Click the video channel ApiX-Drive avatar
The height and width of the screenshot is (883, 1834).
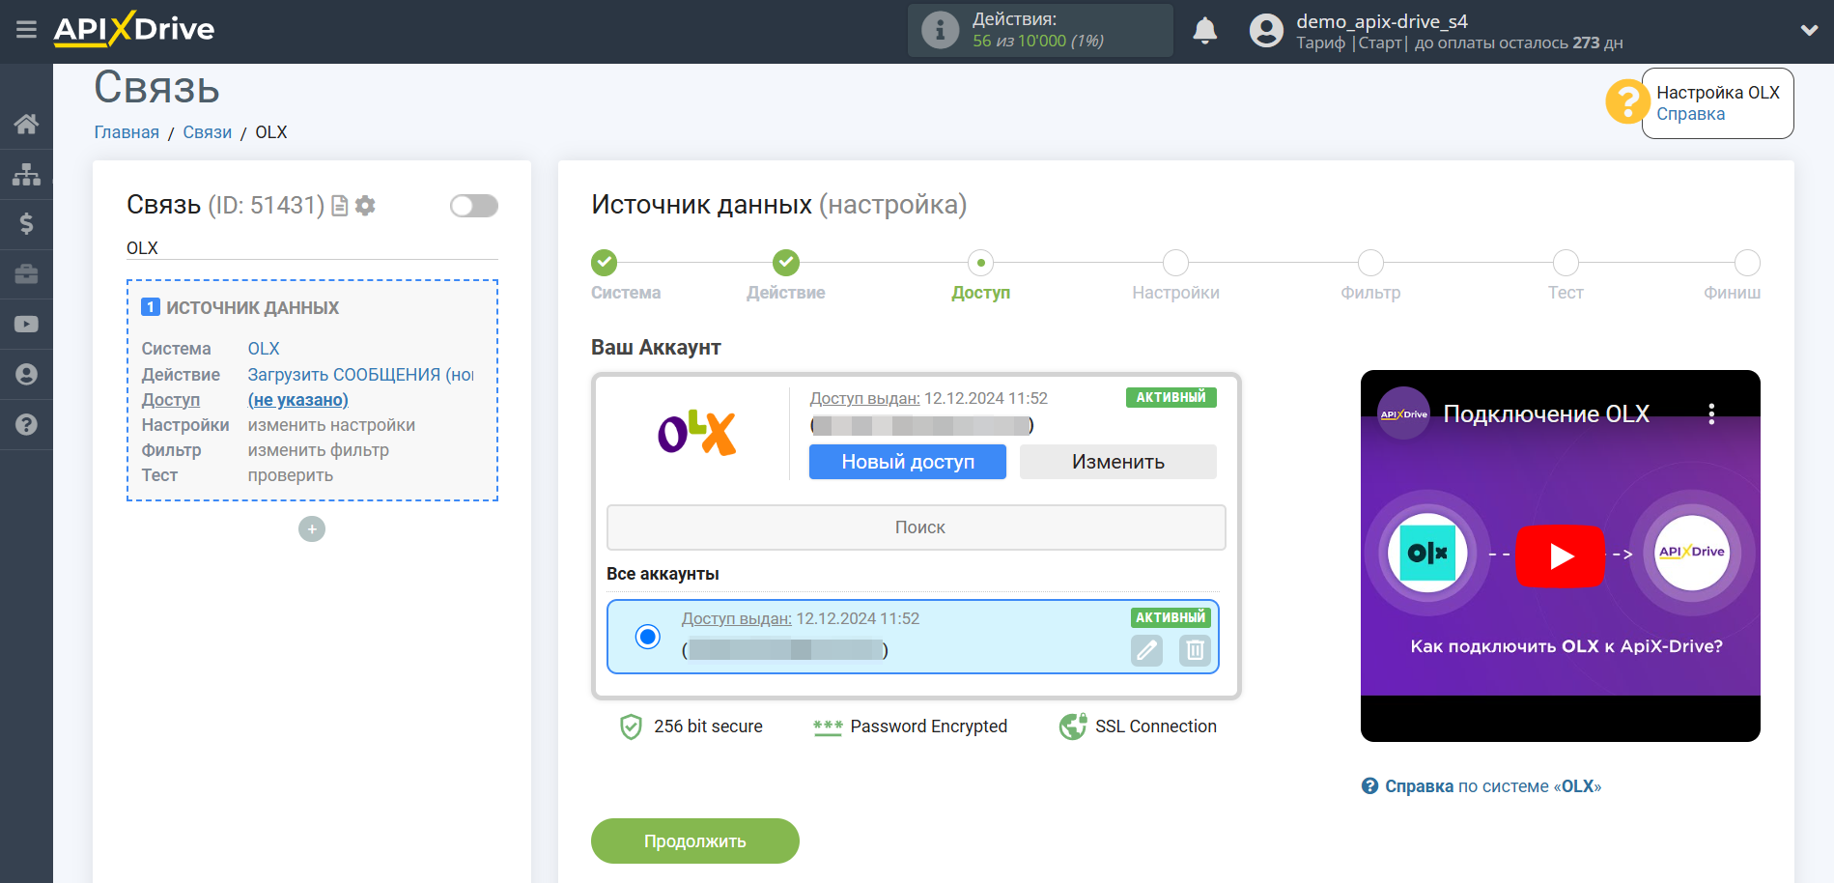click(x=1403, y=413)
